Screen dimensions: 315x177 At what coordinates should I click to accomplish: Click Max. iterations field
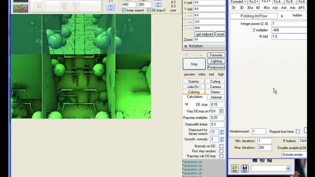[265, 147]
